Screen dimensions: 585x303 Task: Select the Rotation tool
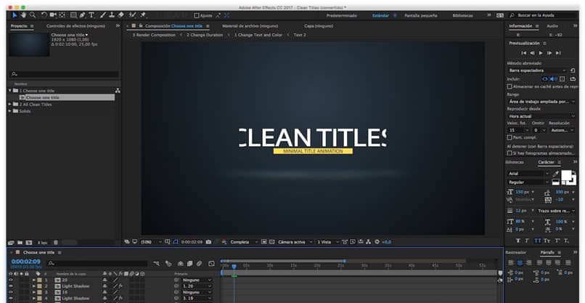44,15
